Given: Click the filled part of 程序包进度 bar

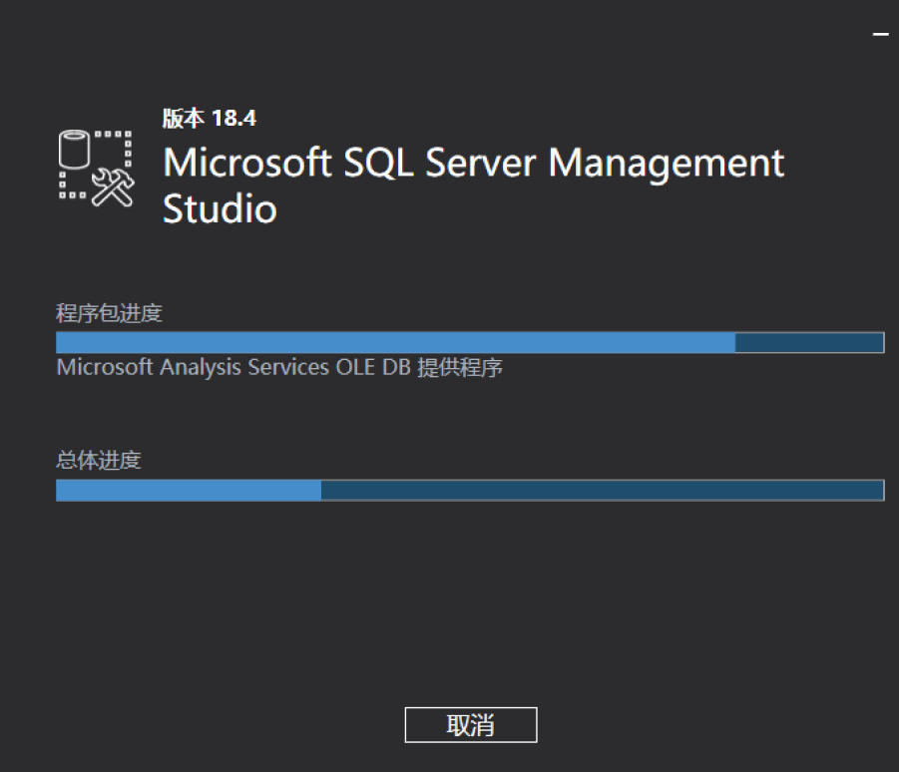Looking at the screenshot, I should pyautogui.click(x=395, y=343).
